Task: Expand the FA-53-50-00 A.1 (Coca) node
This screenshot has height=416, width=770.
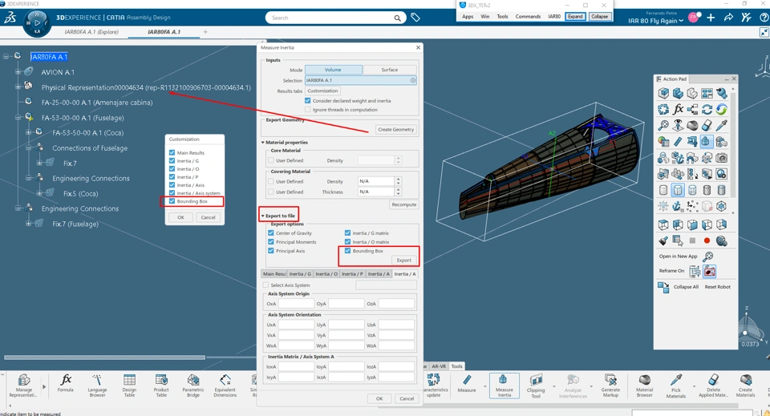Action: click(29, 132)
